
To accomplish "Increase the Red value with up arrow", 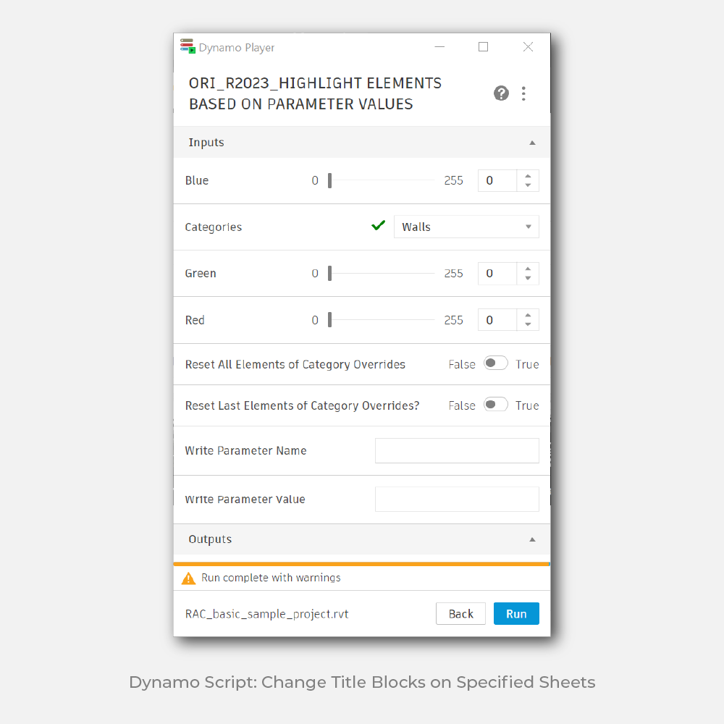I will pos(528,315).
